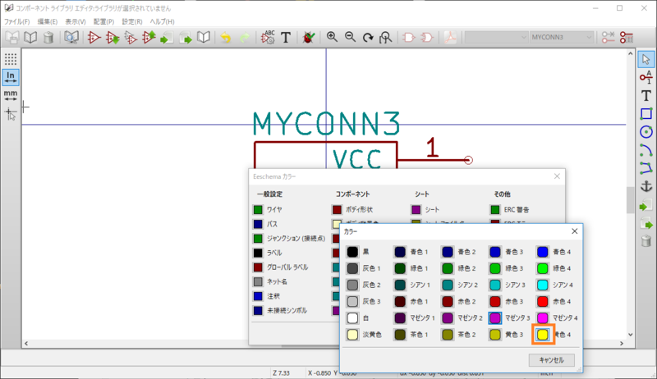Open component properties ABC gear icon

[x=268, y=37]
